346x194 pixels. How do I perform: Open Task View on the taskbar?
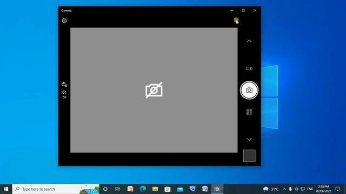click(x=117, y=189)
